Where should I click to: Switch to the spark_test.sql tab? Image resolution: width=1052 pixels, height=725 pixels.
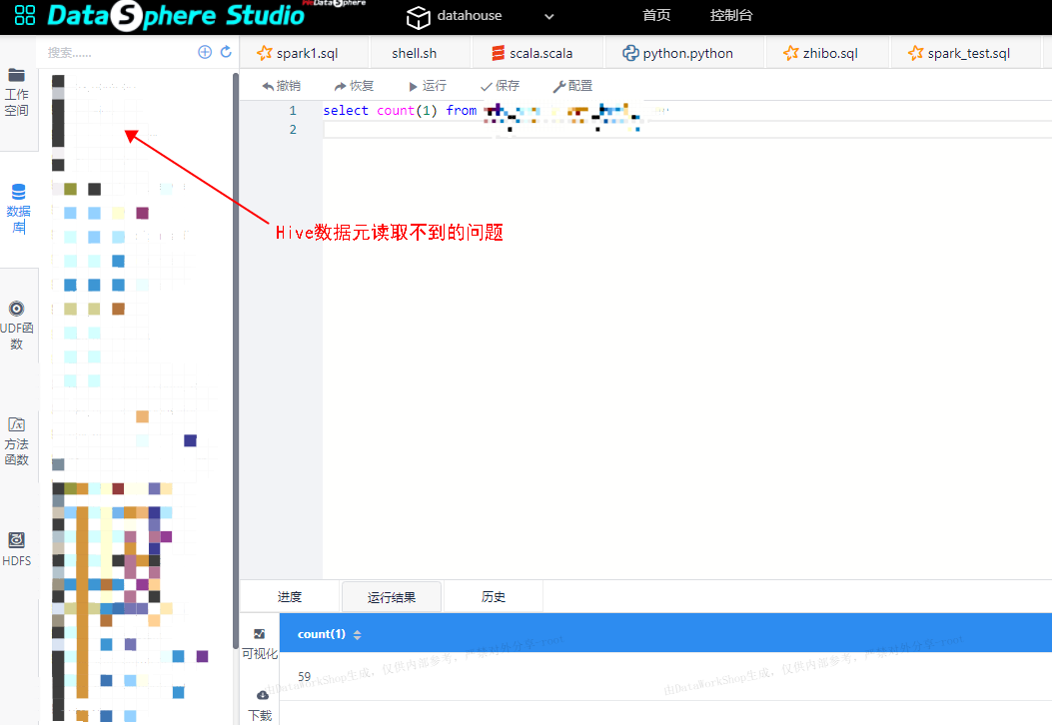[x=966, y=53]
